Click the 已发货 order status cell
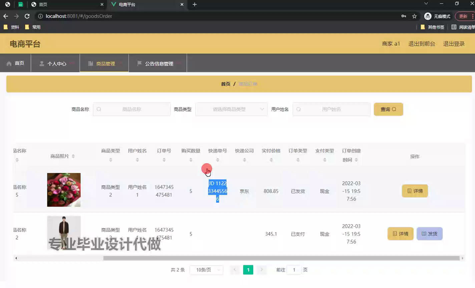The image size is (475, 288). (x=298, y=191)
